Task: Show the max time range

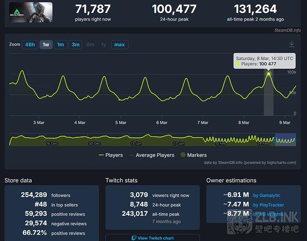Action: click(x=120, y=45)
